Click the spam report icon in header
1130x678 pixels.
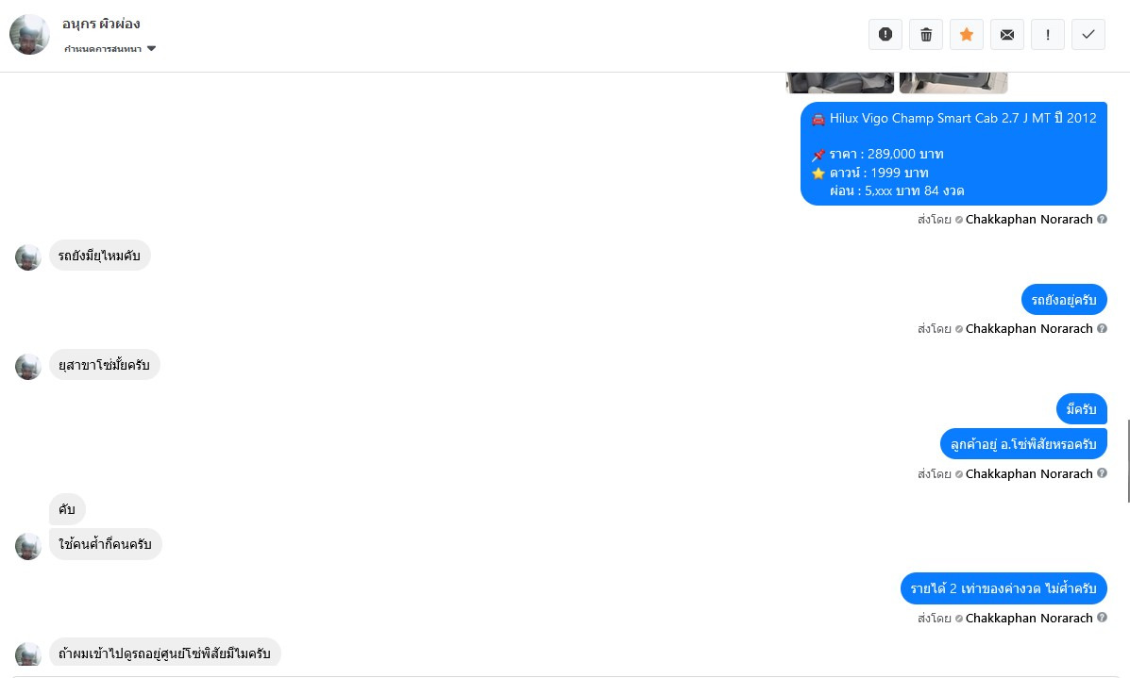click(x=885, y=35)
